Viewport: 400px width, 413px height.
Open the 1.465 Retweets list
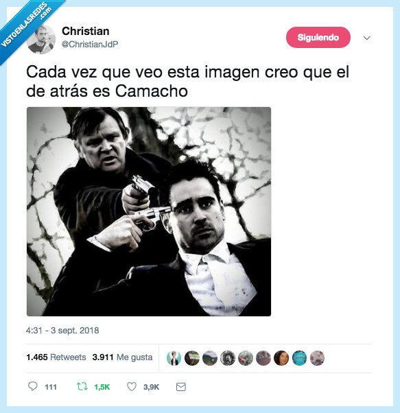[56, 357]
